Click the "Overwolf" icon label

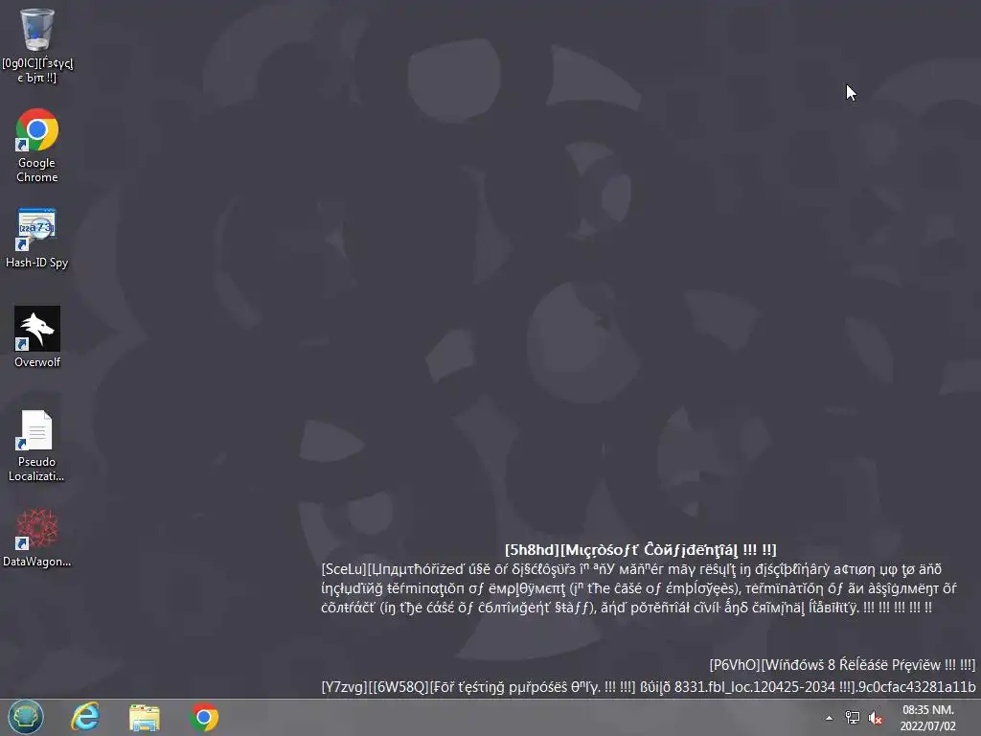[x=37, y=361]
